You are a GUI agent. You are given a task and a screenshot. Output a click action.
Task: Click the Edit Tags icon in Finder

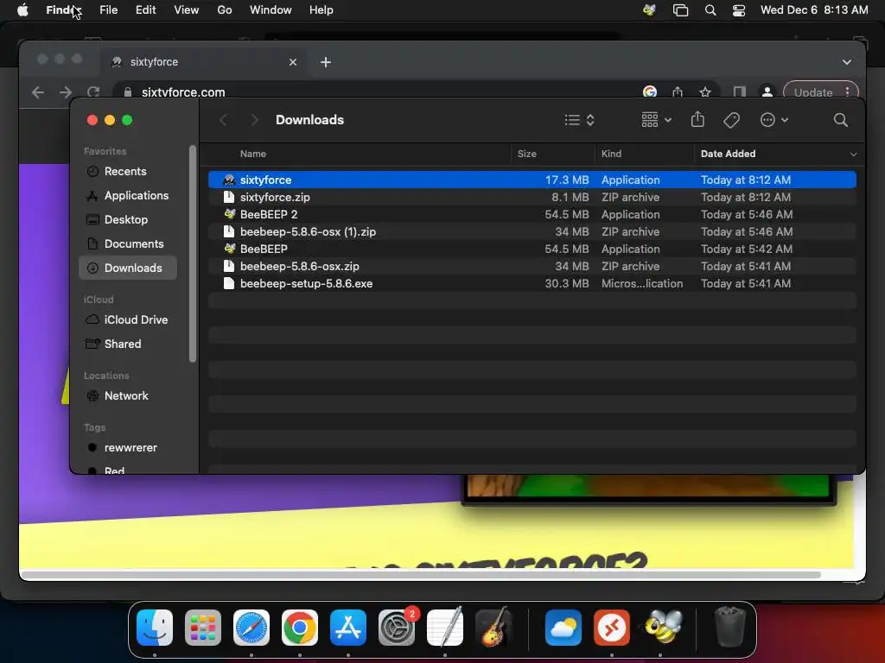[x=731, y=119]
